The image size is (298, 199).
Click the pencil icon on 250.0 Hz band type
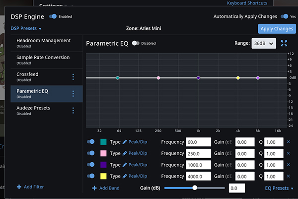[x=125, y=153]
